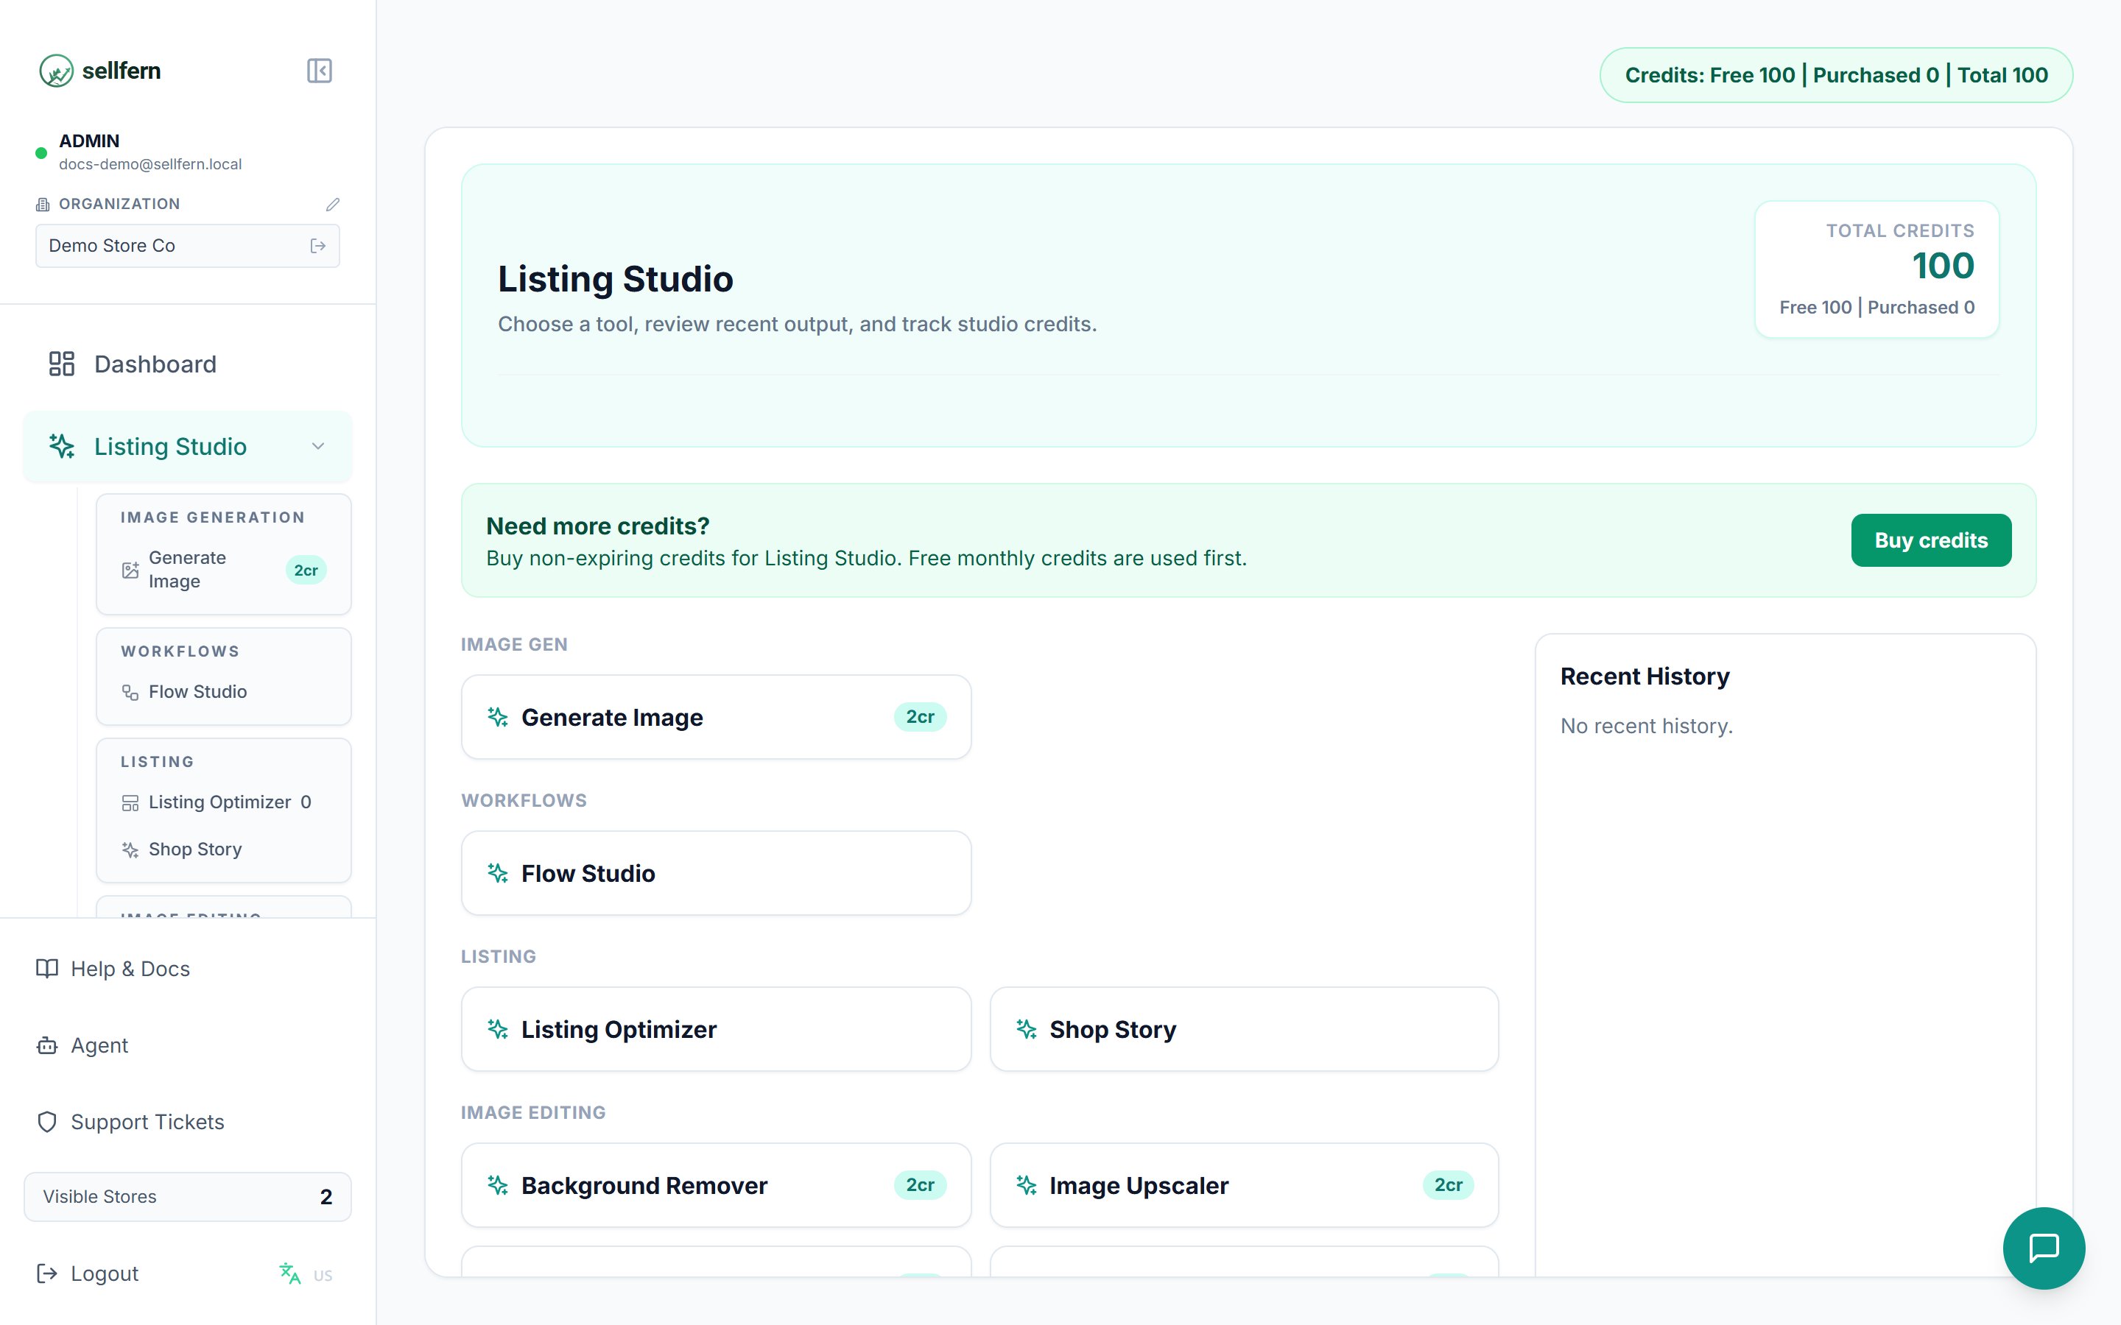Select Listing Studio in the sidebar

pyautogui.click(x=188, y=446)
